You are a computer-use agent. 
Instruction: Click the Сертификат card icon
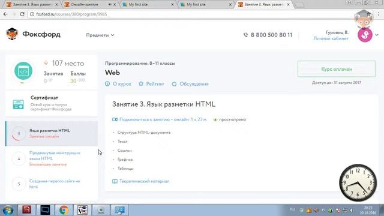click(x=19, y=104)
